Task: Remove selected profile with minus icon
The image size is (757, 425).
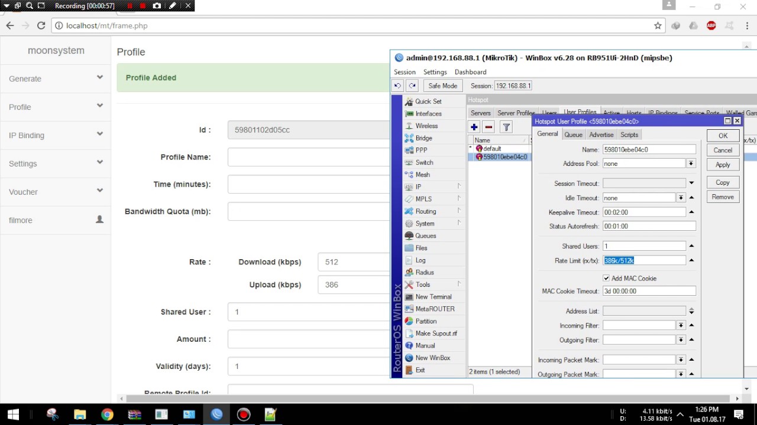Action: [x=489, y=127]
